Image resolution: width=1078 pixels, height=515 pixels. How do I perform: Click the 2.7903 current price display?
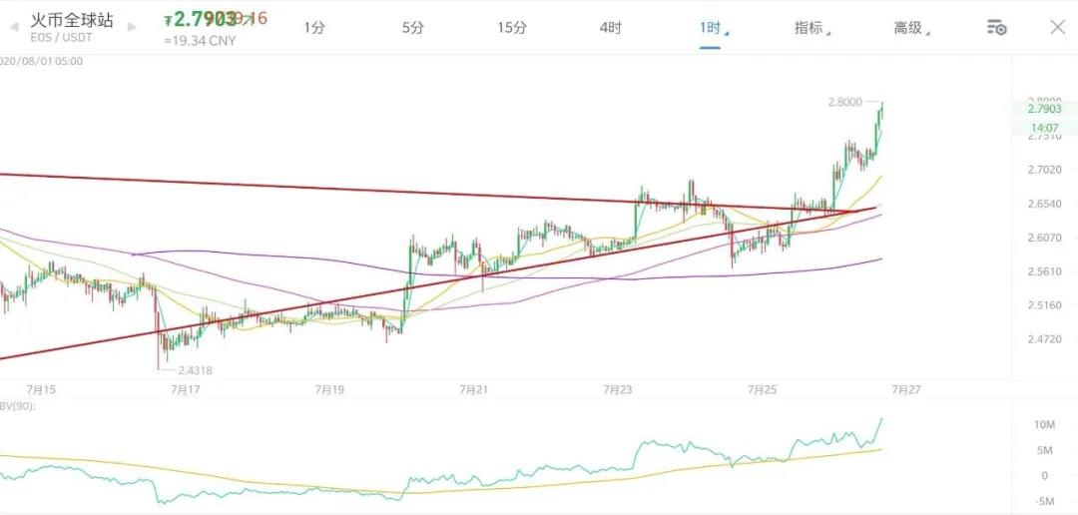(x=205, y=19)
